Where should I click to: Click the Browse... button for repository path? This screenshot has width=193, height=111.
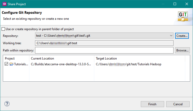pos(182,50)
